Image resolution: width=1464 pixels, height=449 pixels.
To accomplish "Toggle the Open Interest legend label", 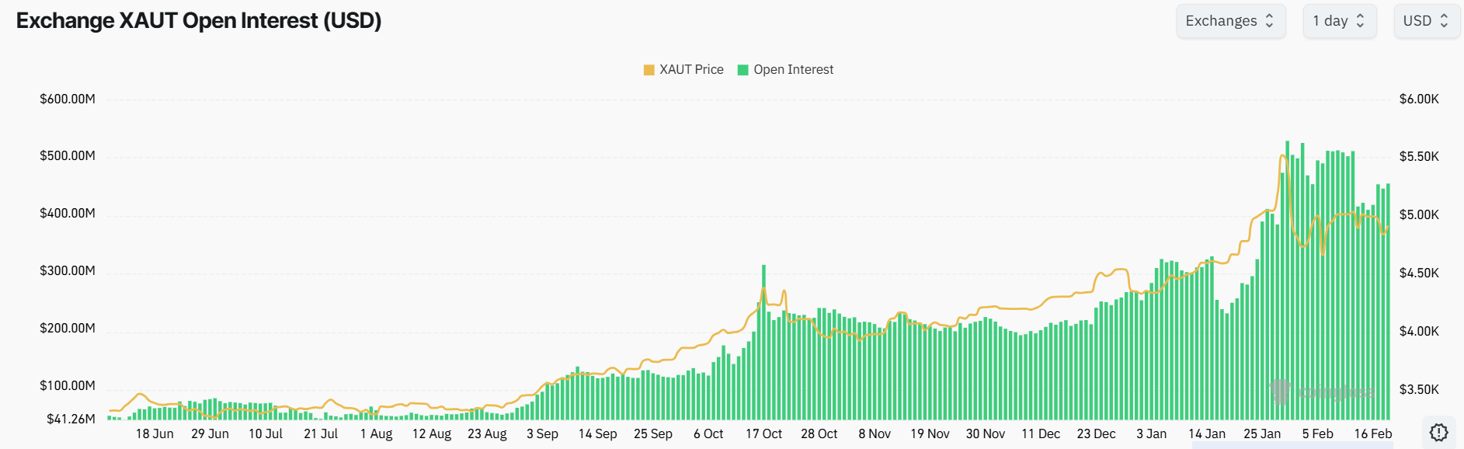I will point(793,70).
